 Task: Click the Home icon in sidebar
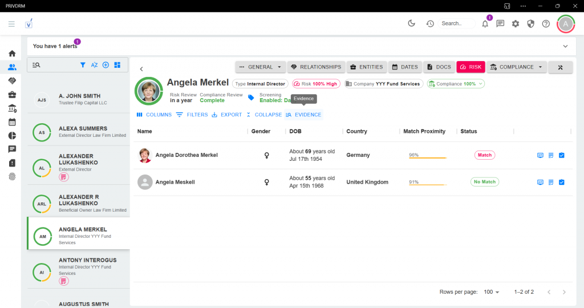point(12,54)
